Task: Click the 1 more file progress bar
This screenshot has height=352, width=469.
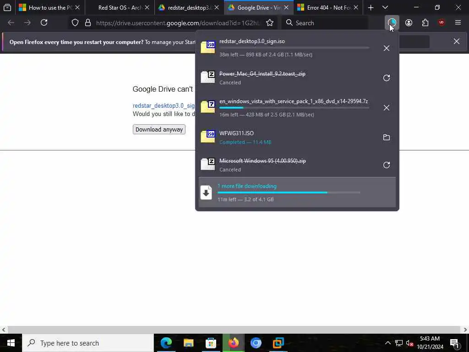Action: point(289,193)
